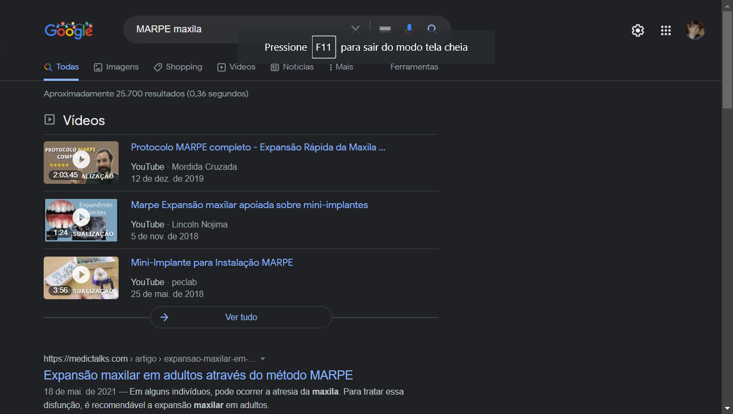The width and height of the screenshot is (733, 414).
Task: Clear the search box with X icon
Action: [355, 29]
